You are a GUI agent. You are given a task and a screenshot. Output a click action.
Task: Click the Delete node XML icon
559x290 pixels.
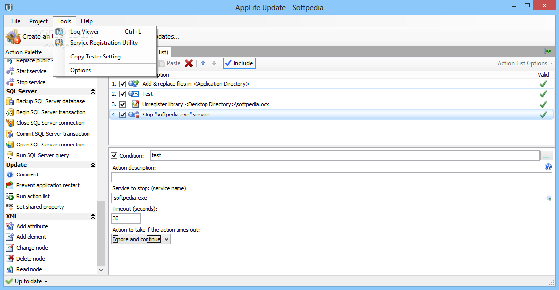point(10,259)
